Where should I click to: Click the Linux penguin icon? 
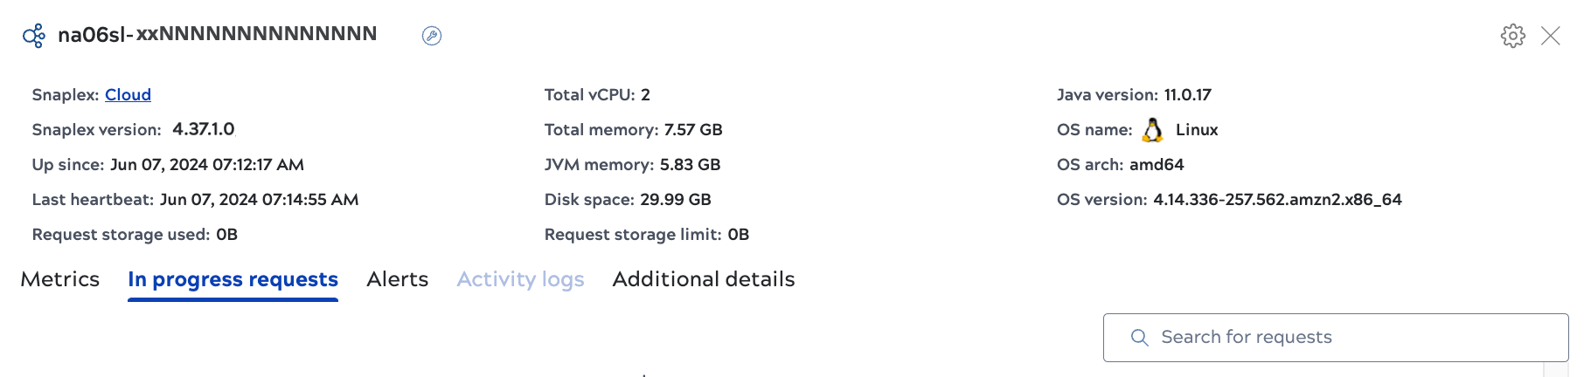tap(1153, 130)
